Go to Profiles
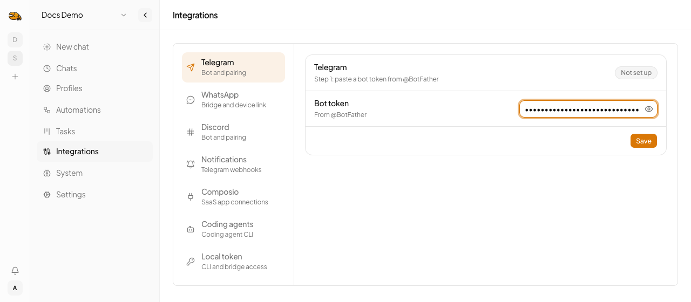Image resolution: width=691 pixels, height=302 pixels. click(94, 88)
